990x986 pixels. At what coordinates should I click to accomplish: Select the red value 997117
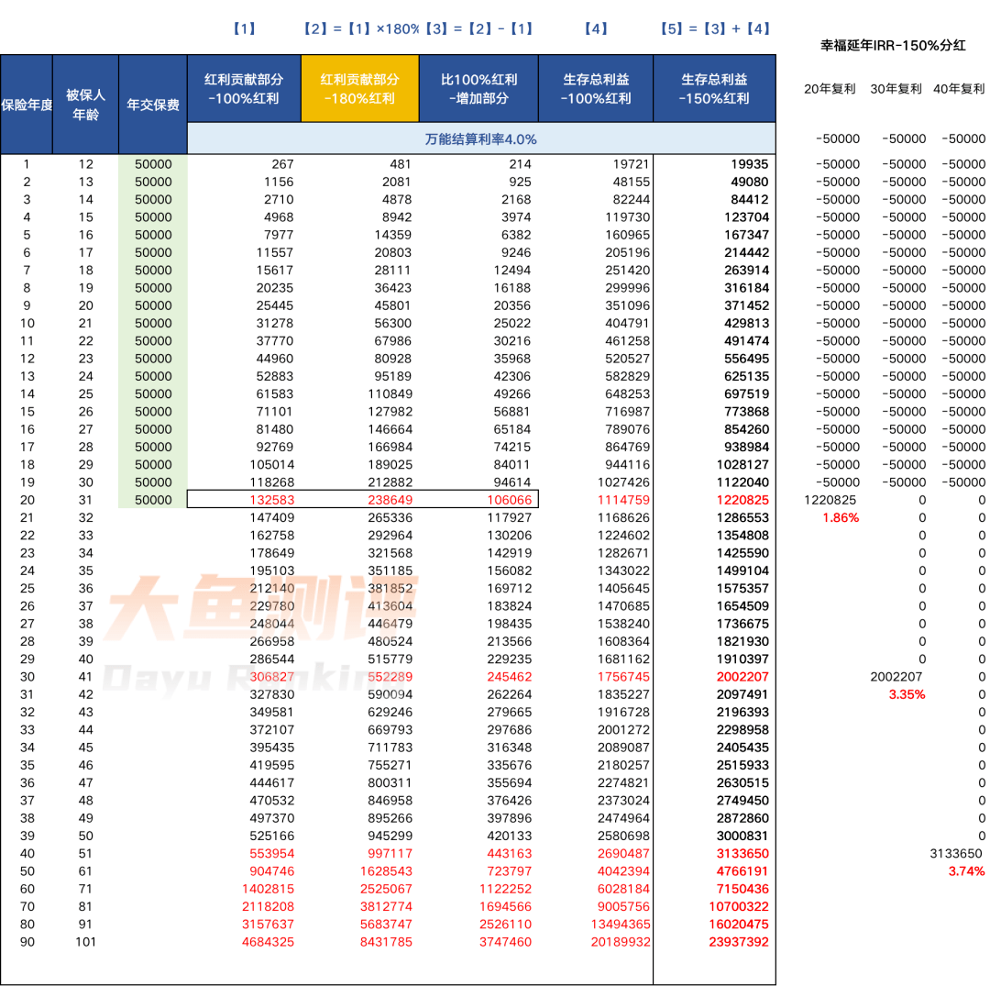(x=390, y=854)
